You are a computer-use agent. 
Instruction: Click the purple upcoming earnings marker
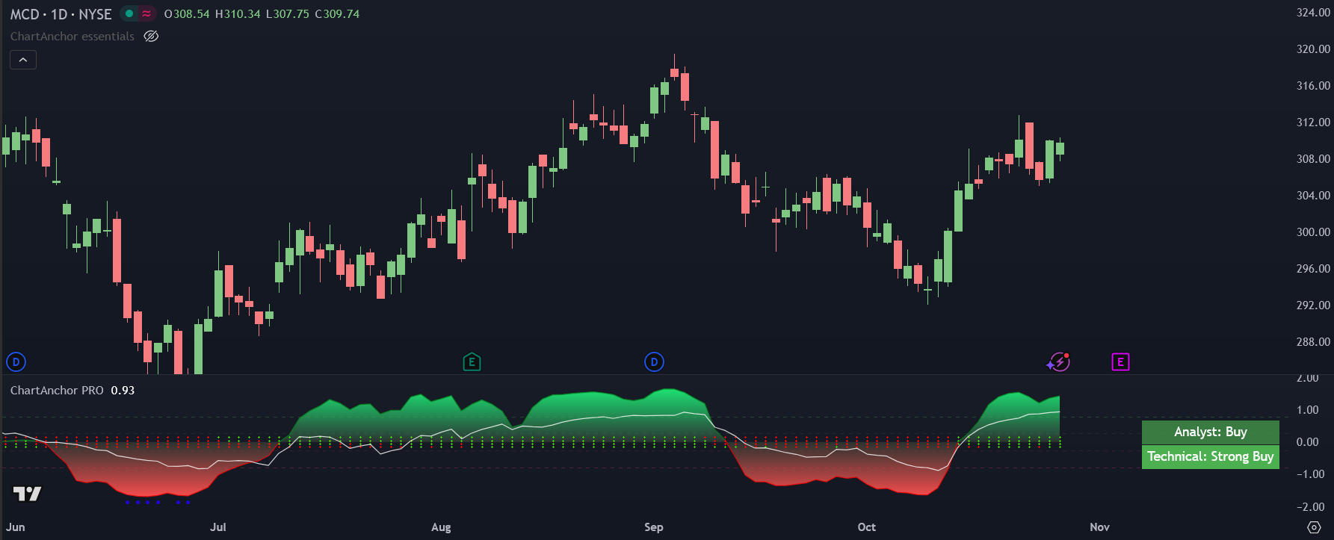pyautogui.click(x=1120, y=362)
